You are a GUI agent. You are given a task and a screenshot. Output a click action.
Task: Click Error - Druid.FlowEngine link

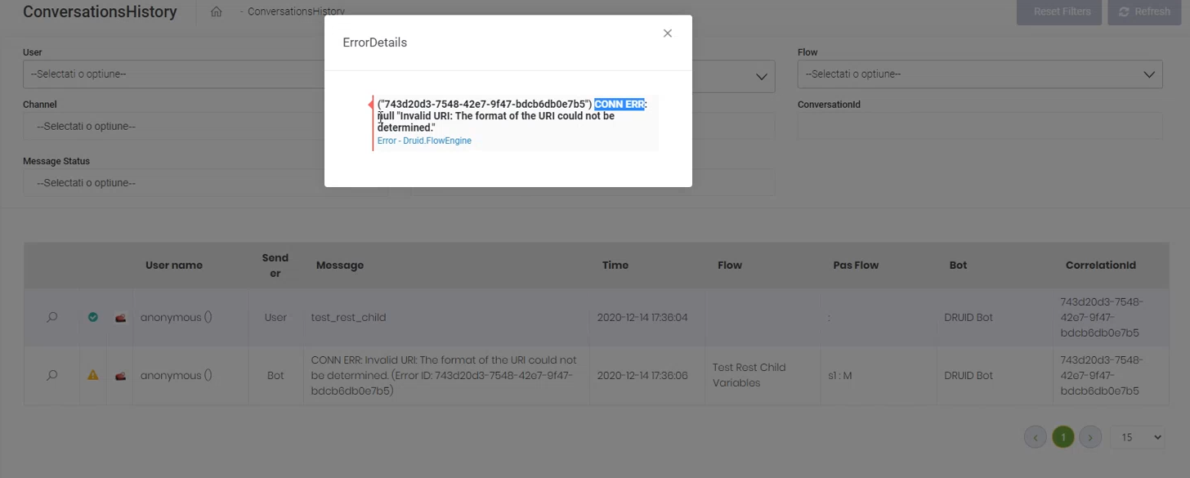pyautogui.click(x=424, y=141)
